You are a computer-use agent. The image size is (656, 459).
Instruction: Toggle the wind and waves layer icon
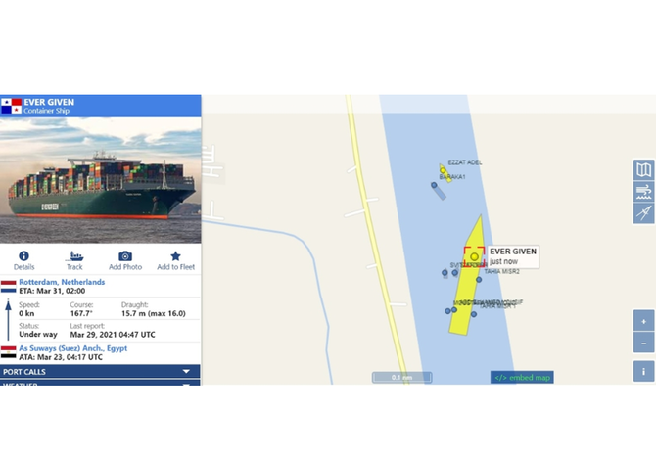(644, 192)
